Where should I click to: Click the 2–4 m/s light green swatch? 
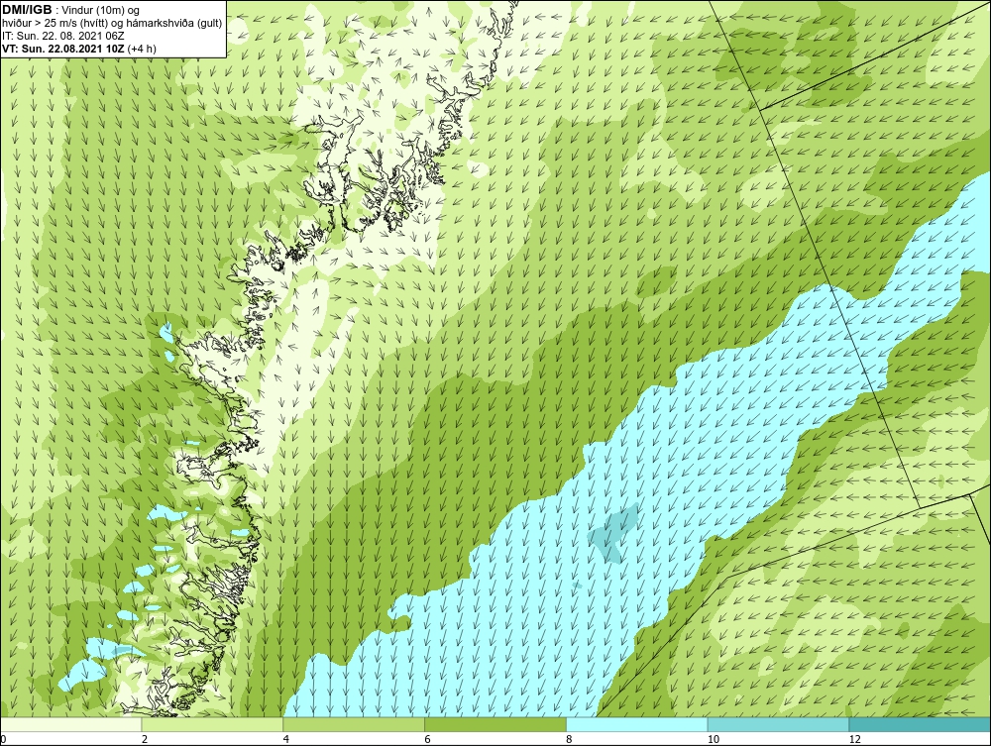coord(212,724)
